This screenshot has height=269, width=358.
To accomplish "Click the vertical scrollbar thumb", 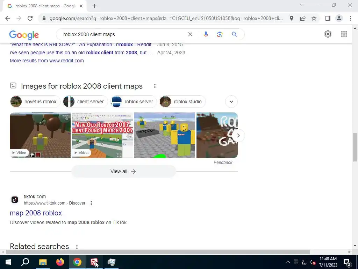I will 355,147.
